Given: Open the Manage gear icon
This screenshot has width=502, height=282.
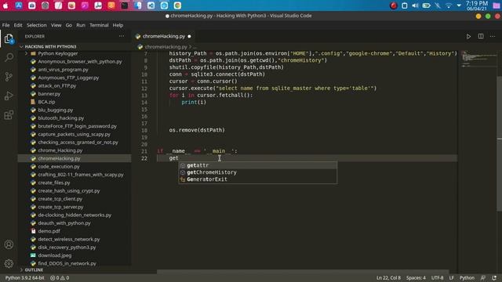Looking at the screenshot, I should 9,263.
